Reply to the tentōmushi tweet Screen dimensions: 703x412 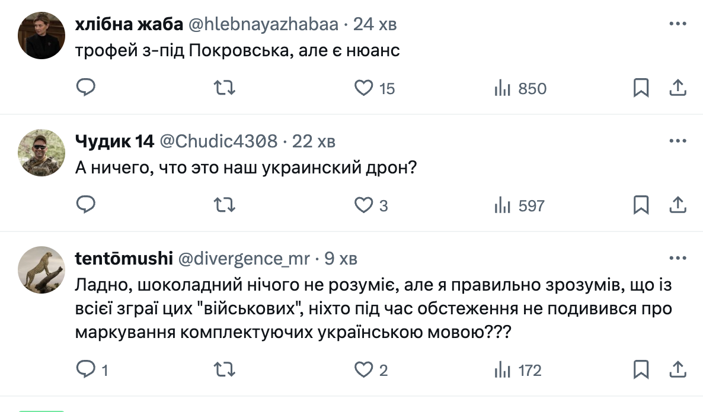87,370
